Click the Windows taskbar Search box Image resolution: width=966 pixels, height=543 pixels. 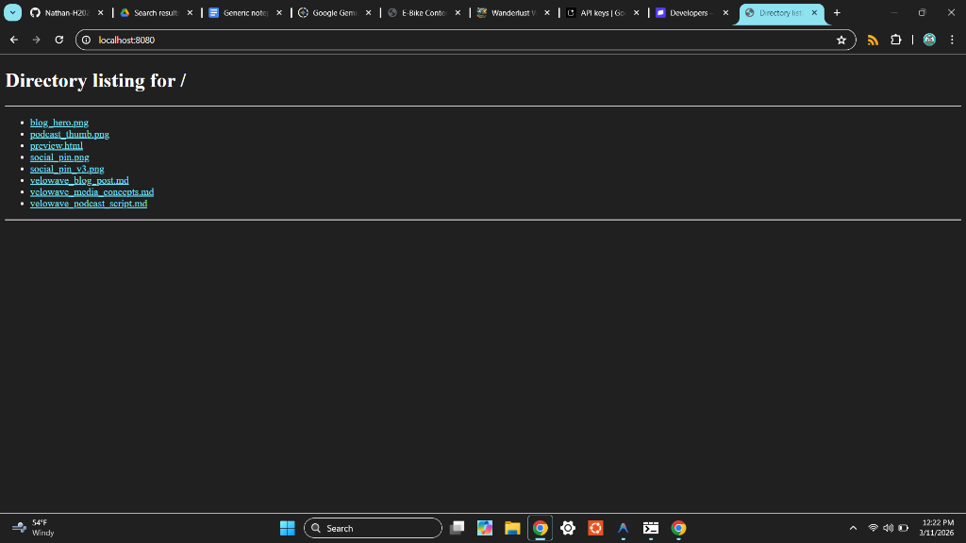[373, 528]
